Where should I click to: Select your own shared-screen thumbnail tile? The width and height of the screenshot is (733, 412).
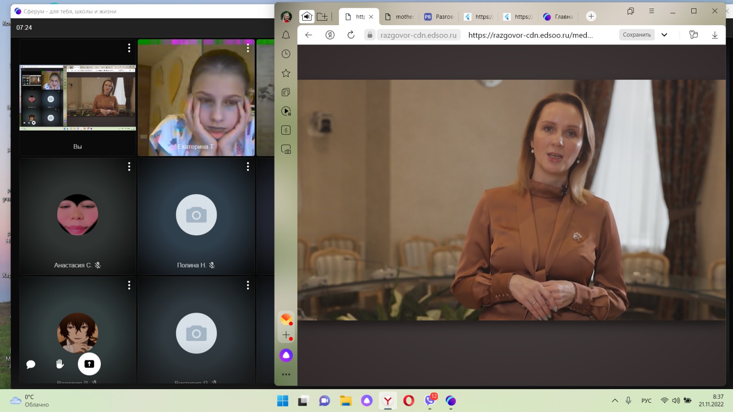pos(77,98)
